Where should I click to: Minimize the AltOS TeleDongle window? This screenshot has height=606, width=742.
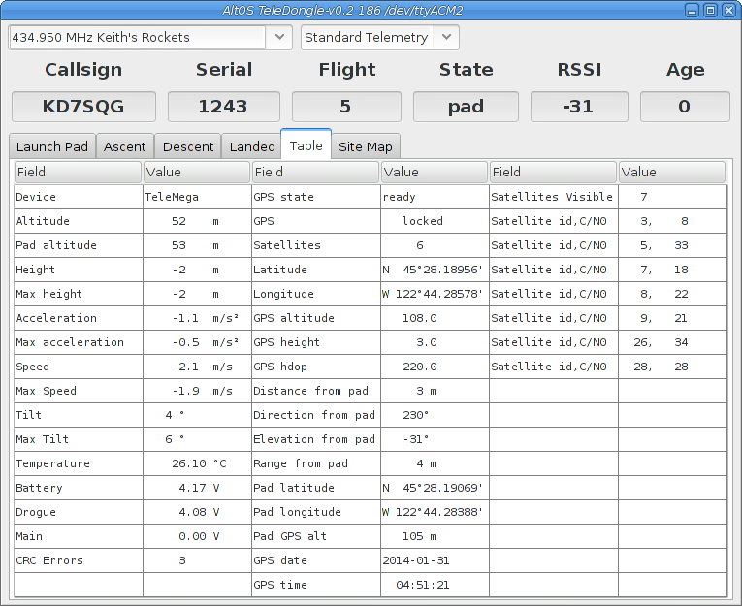(692, 10)
